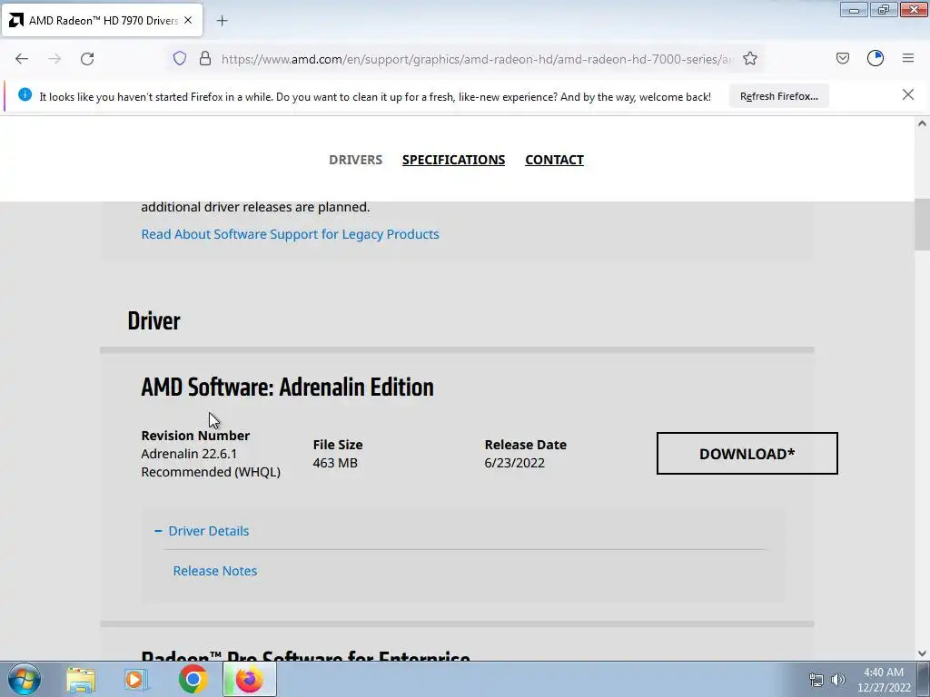This screenshot has height=697, width=930.
Task: Click the 'Recommended (WHQL)' text
Action: click(211, 472)
